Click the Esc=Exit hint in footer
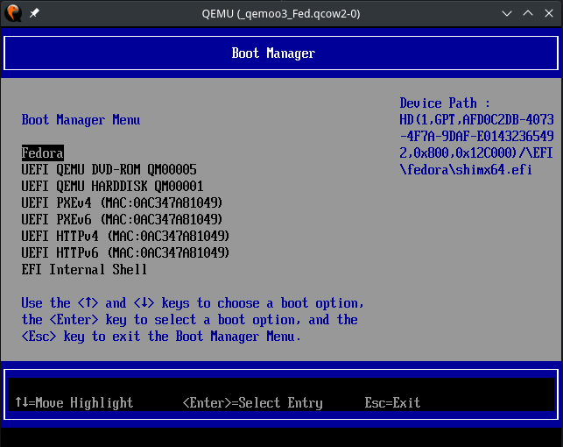 pos(392,402)
